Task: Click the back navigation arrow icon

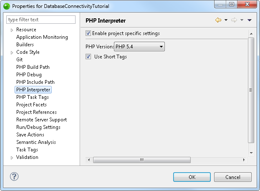Action: (x=218, y=20)
